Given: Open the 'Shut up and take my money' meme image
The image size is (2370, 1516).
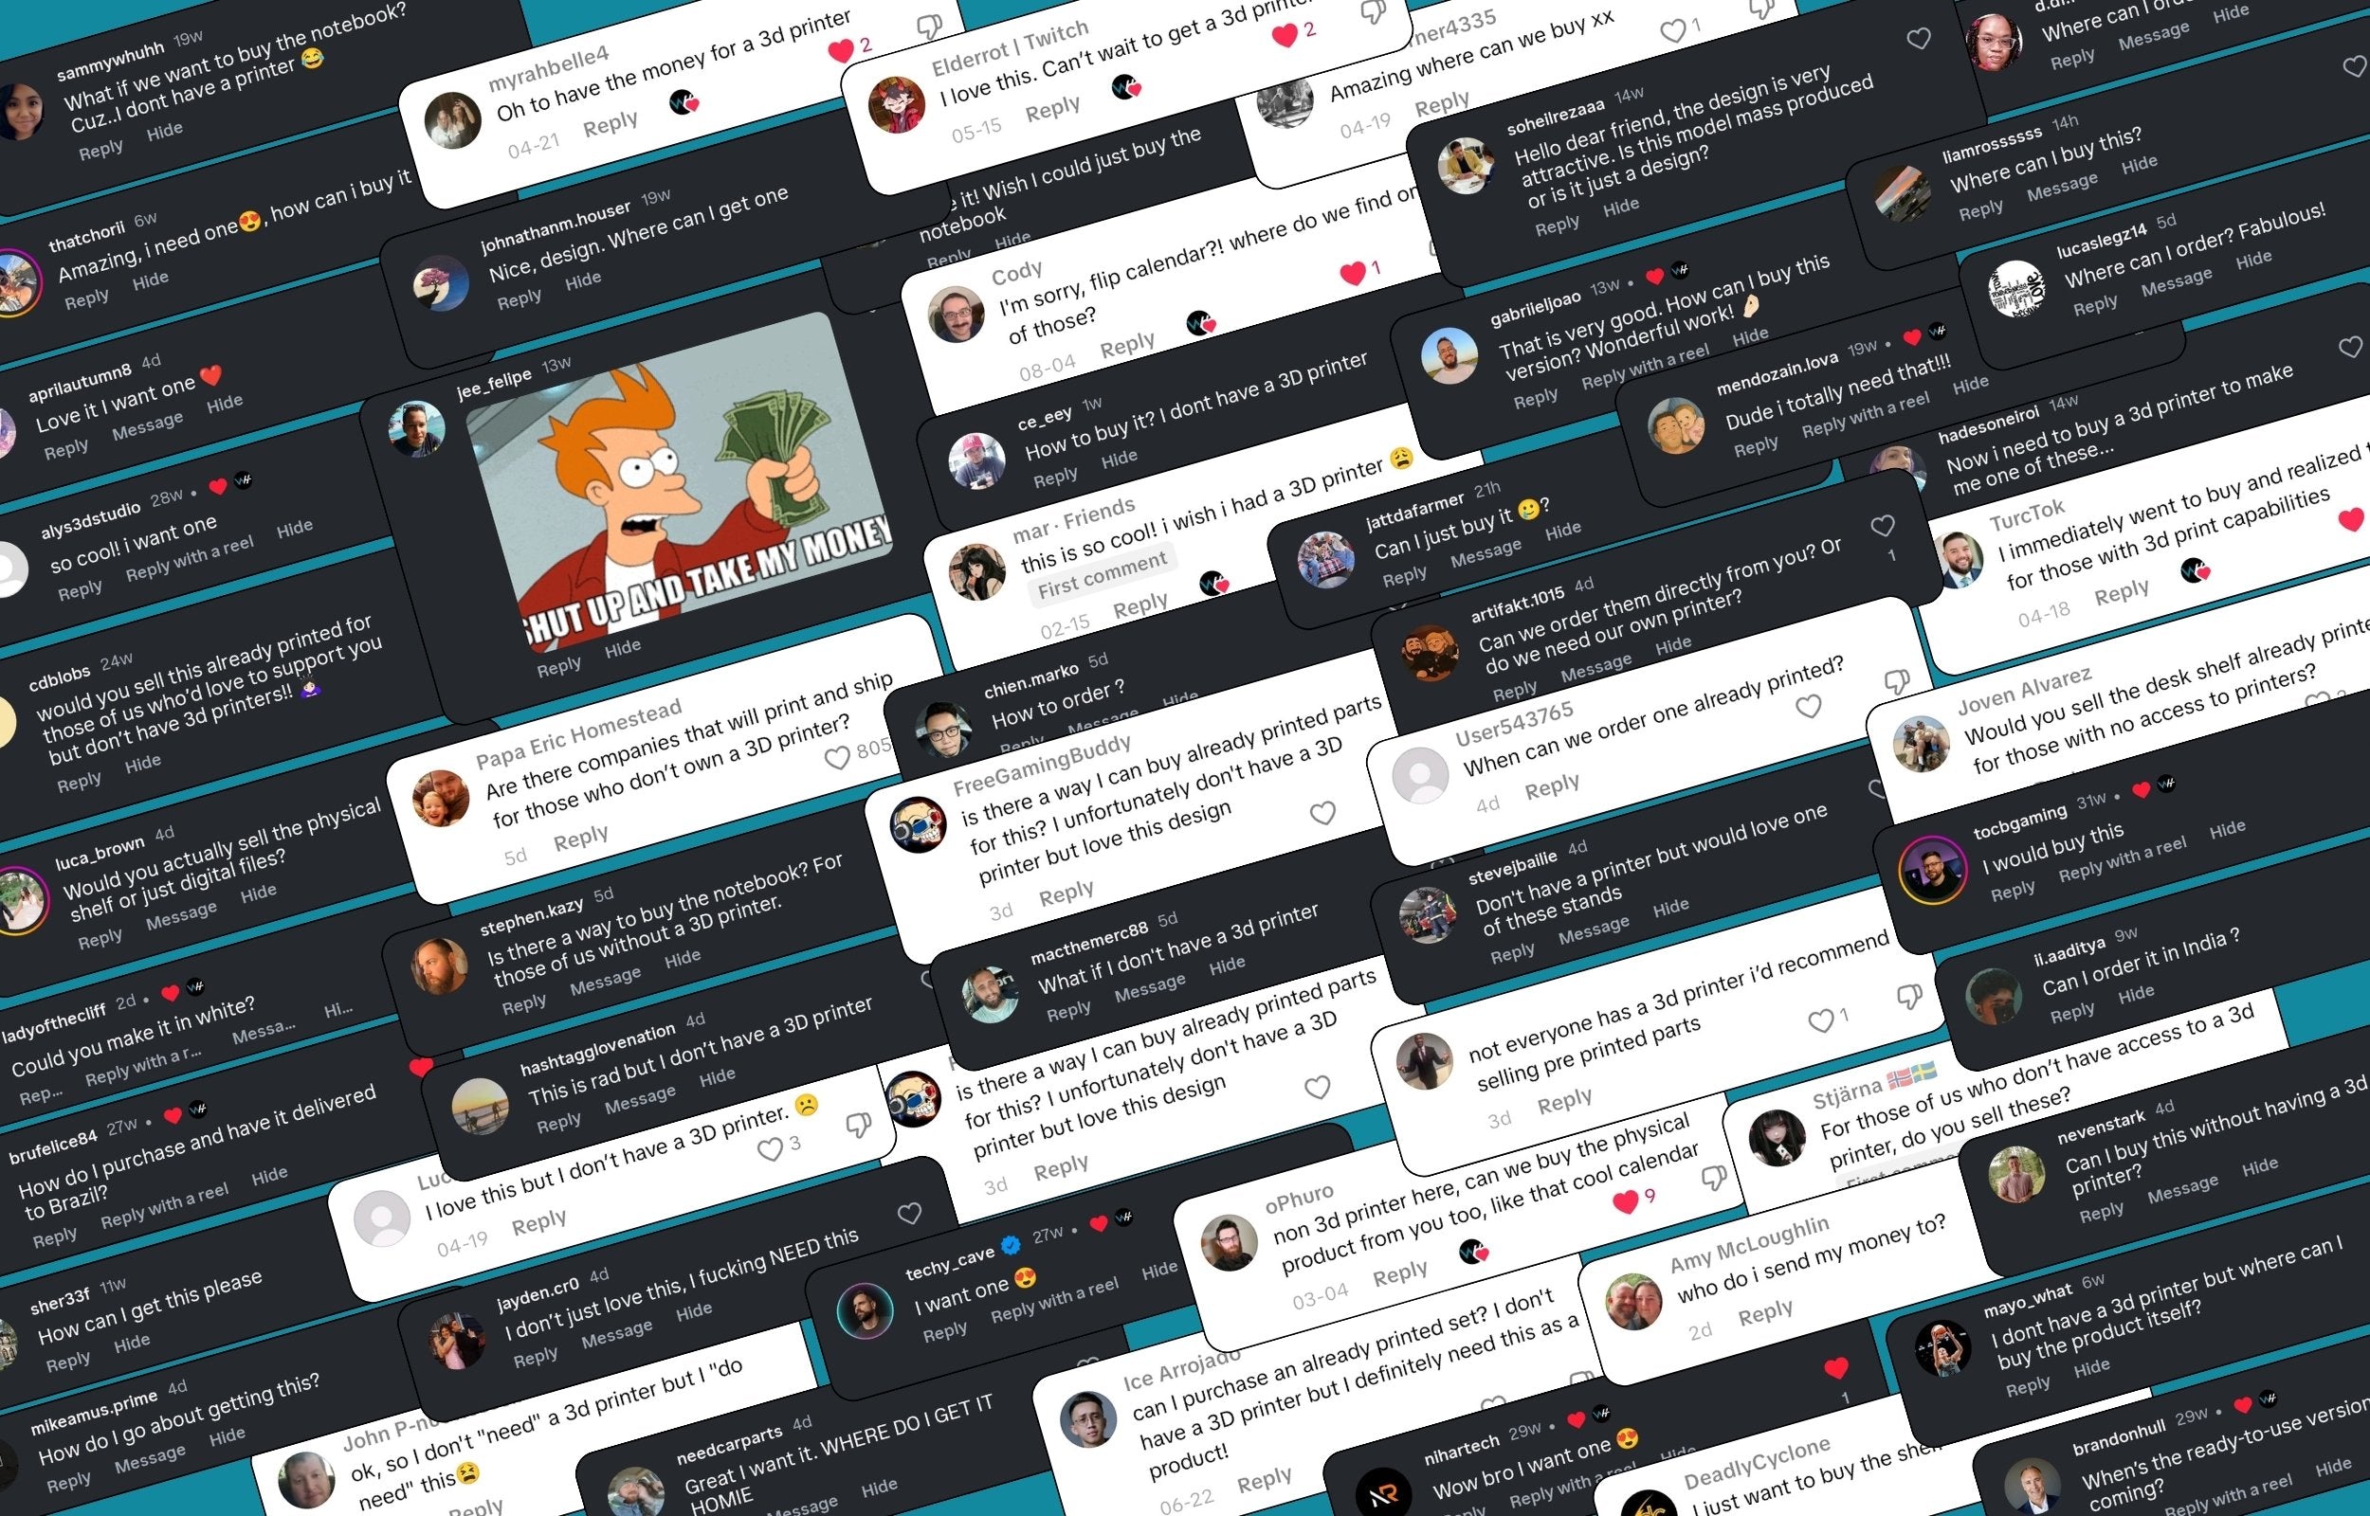Looking at the screenshot, I should (x=681, y=481).
